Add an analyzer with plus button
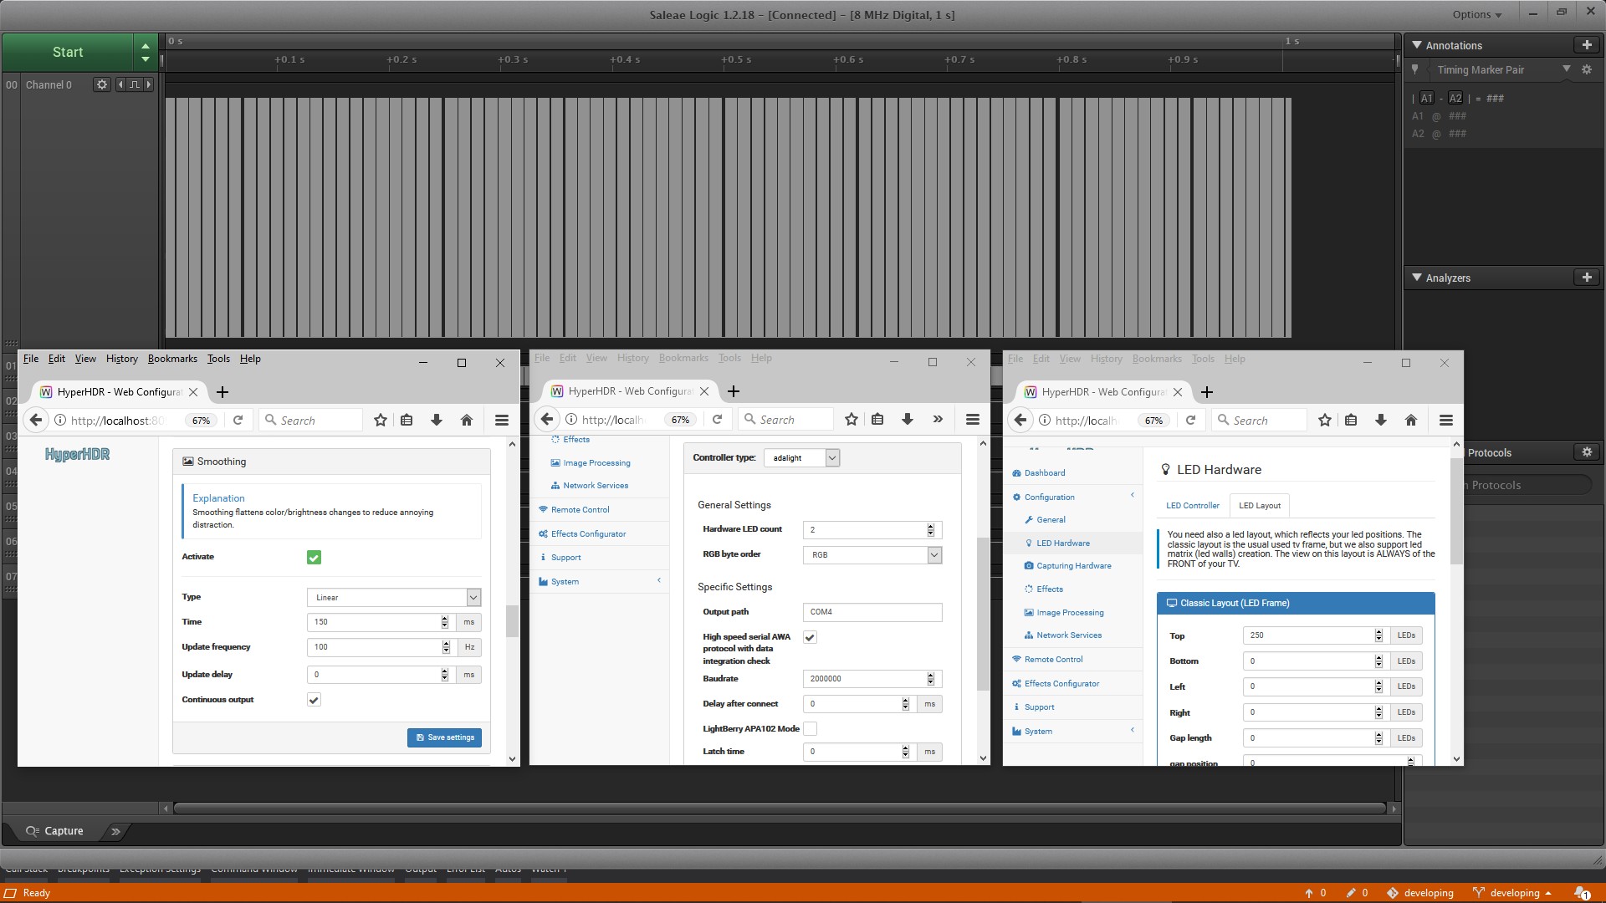Image resolution: width=1606 pixels, height=903 pixels. [1586, 278]
